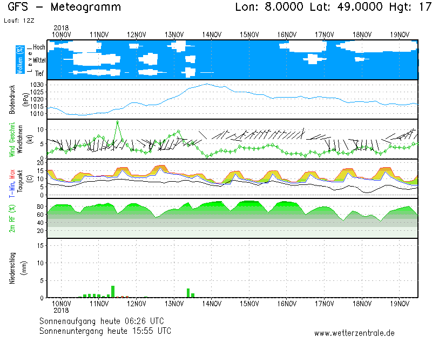Click the green 2m RF (%) axis label
This screenshot has height=337, width=432.
pyautogui.click(x=12, y=218)
